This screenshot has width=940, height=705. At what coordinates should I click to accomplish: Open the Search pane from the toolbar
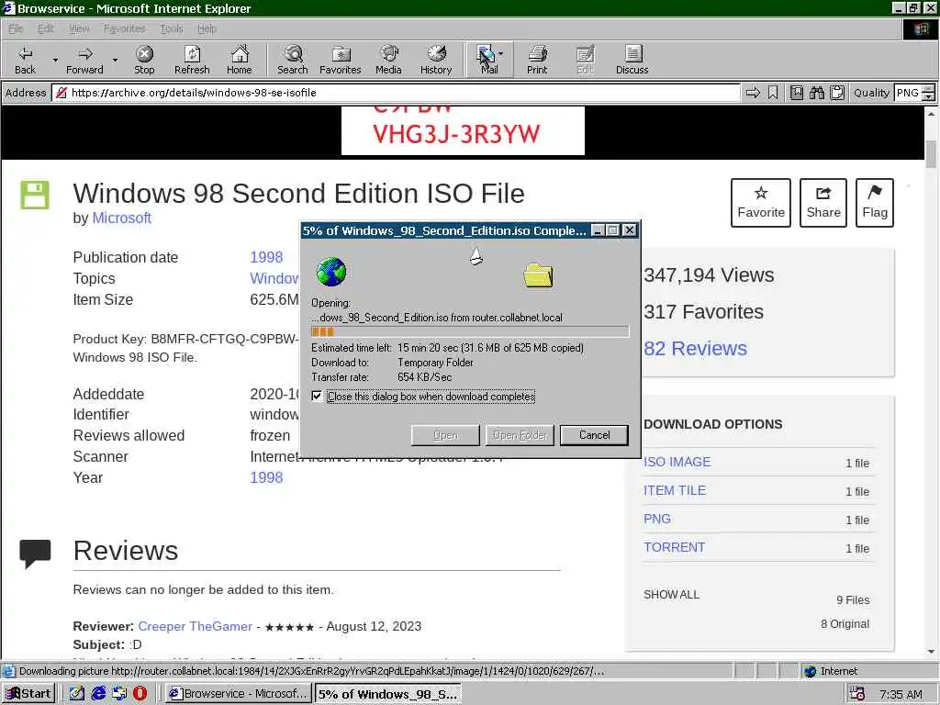[x=293, y=60]
